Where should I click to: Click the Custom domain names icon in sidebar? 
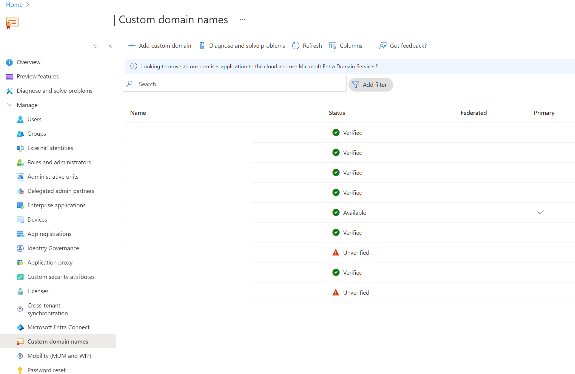tap(20, 341)
